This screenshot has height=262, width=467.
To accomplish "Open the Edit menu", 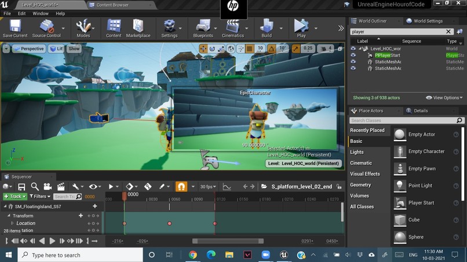I will 21,13.
